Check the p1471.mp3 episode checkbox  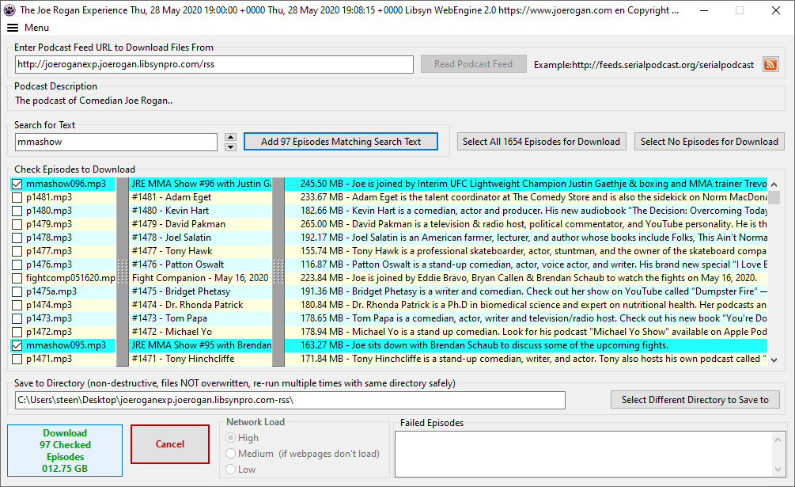coord(17,359)
